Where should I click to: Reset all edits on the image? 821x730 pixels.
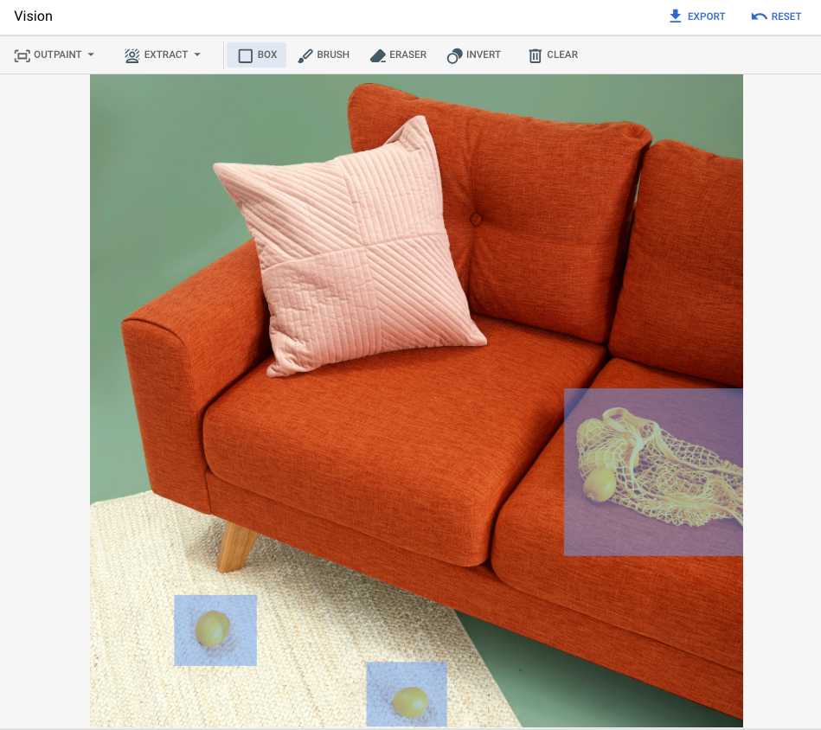(x=776, y=16)
